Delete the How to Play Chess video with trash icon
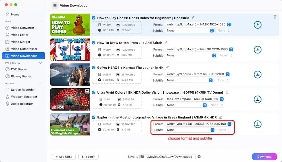This screenshot has width=282, height=162. [275, 17]
